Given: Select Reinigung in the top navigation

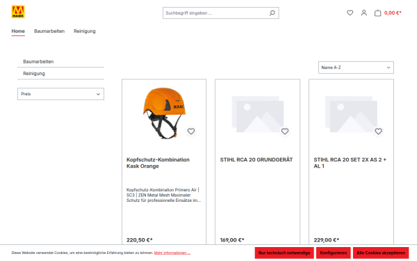Looking at the screenshot, I should [85, 31].
